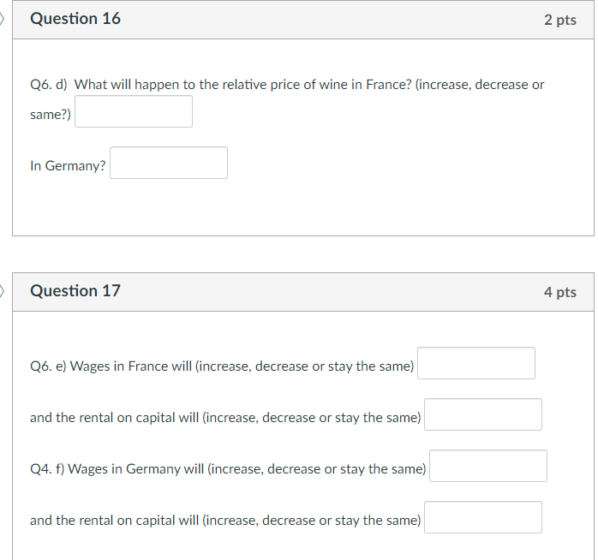Click the second "rental on capital" prompt text
The image size is (598, 560).
pos(225,521)
